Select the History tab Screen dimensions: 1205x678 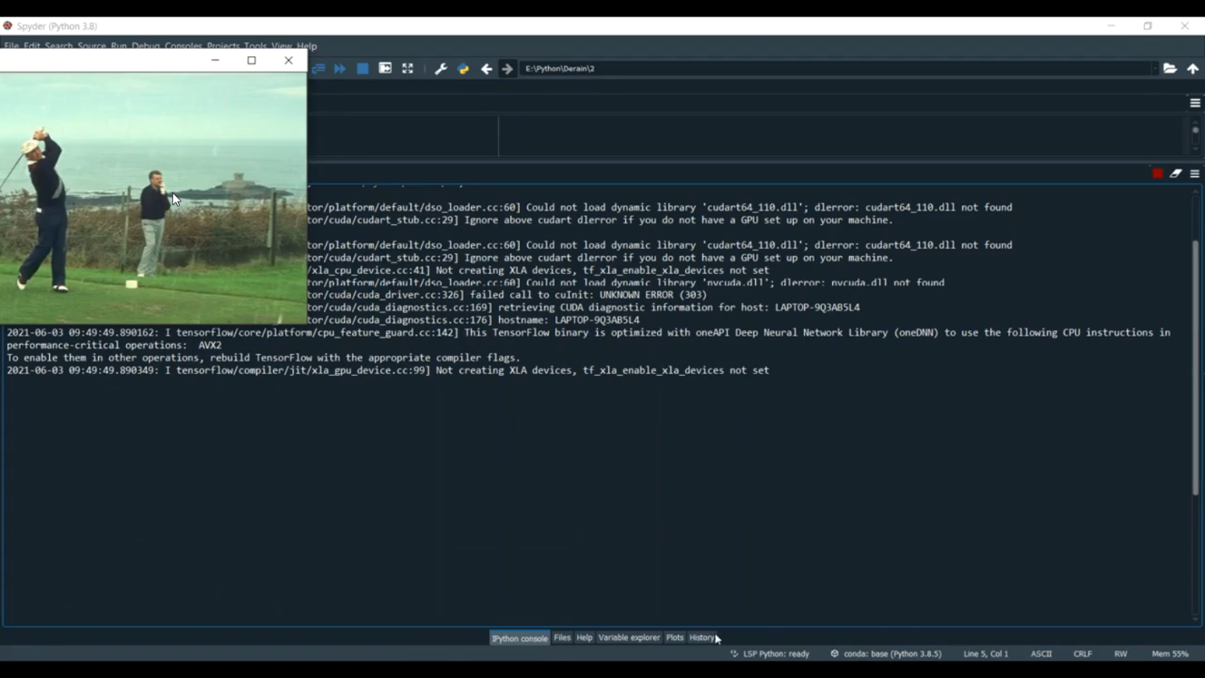(701, 638)
